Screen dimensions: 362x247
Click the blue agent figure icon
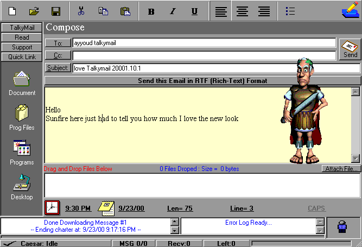coord(342,226)
